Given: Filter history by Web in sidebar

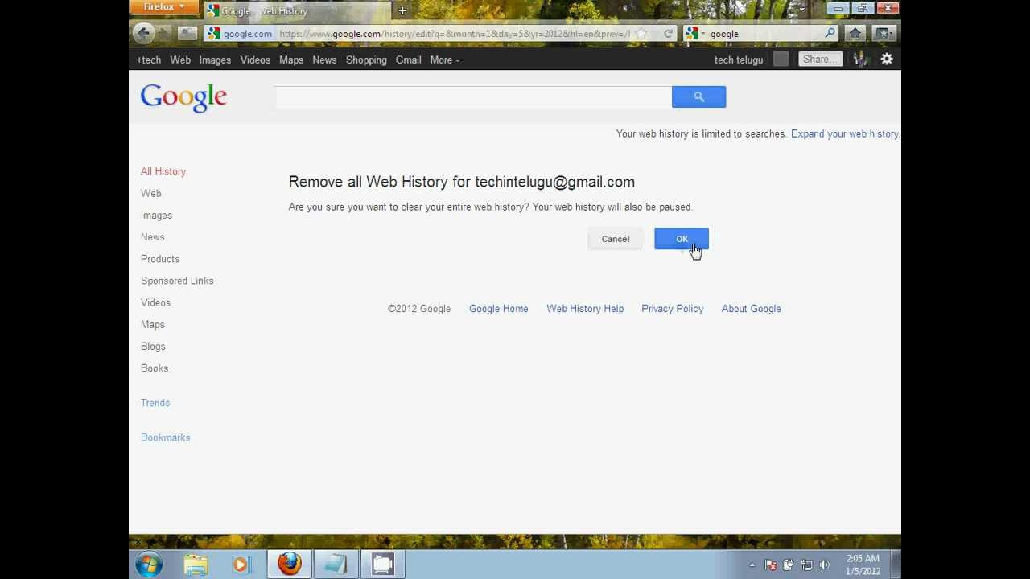Looking at the screenshot, I should coord(151,193).
